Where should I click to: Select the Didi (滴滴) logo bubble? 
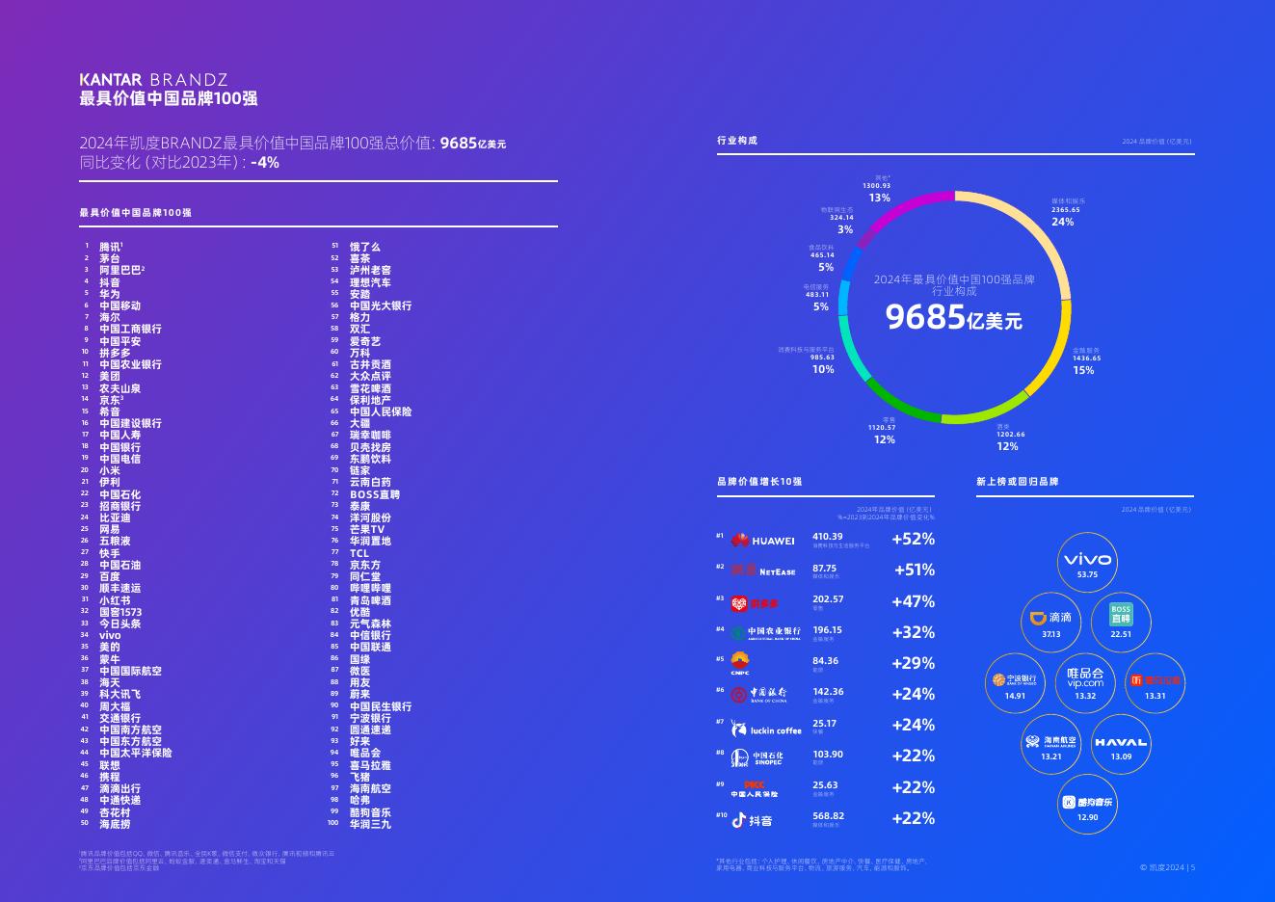(x=1050, y=623)
